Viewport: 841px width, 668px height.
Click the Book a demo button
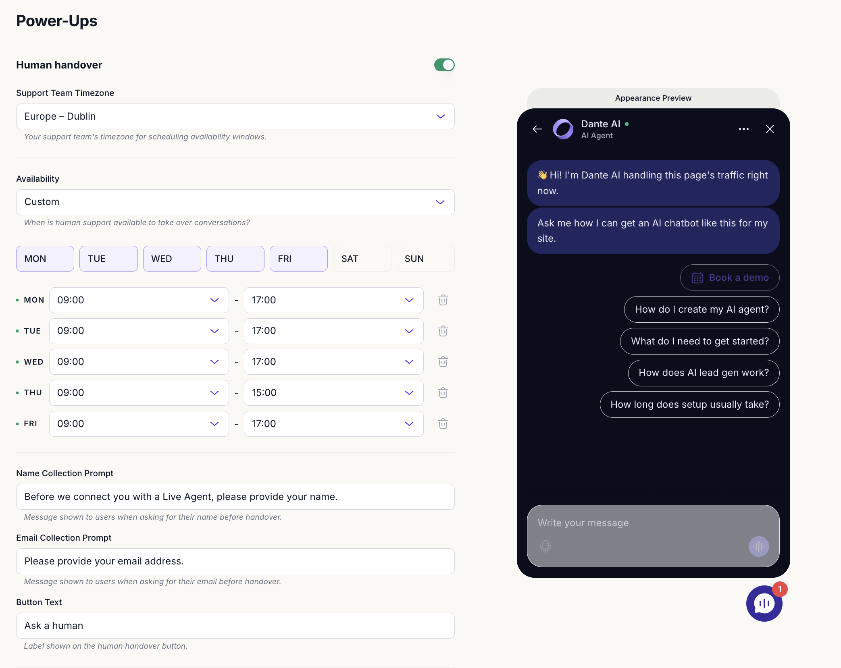tap(729, 278)
